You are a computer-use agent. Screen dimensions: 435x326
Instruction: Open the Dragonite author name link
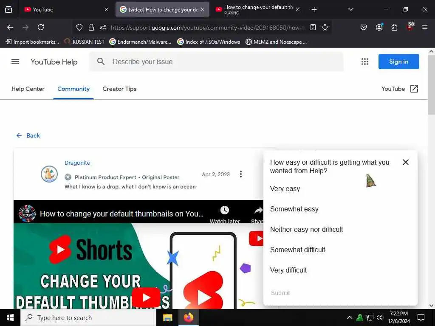pyautogui.click(x=77, y=163)
